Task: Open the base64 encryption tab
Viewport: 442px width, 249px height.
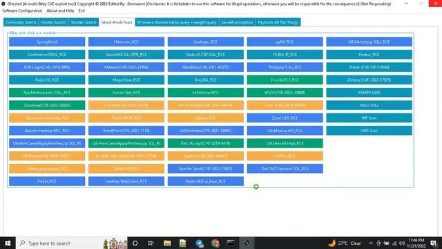Action: [x=237, y=22]
